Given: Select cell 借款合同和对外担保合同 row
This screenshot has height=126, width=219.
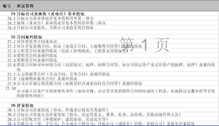Looking at the screenshot, I should pos(116,67).
